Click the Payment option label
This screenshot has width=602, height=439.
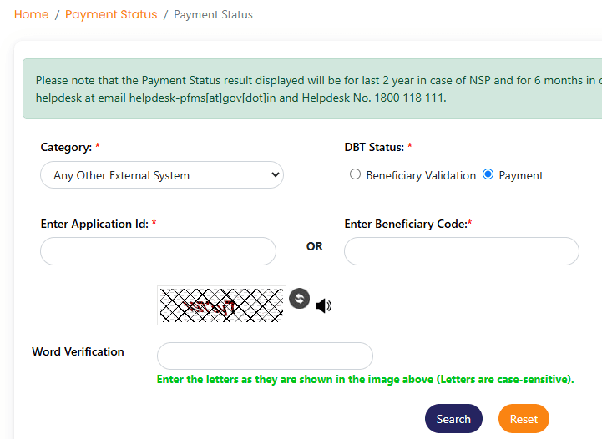[521, 176]
